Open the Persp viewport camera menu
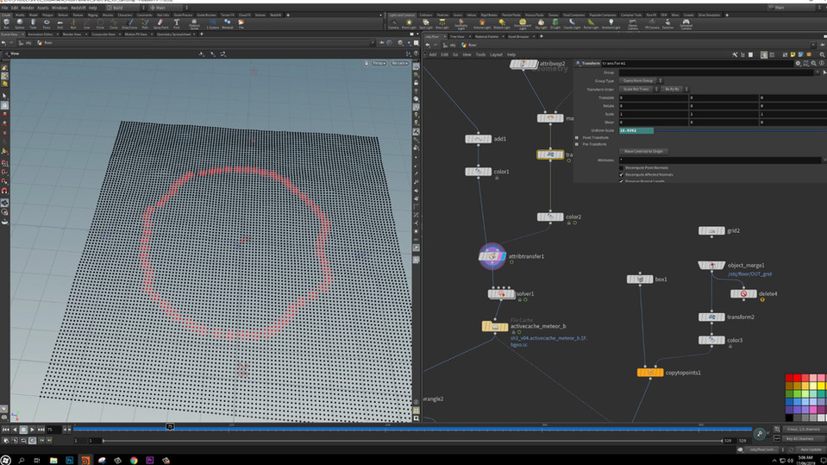The image size is (827, 465). [x=378, y=63]
